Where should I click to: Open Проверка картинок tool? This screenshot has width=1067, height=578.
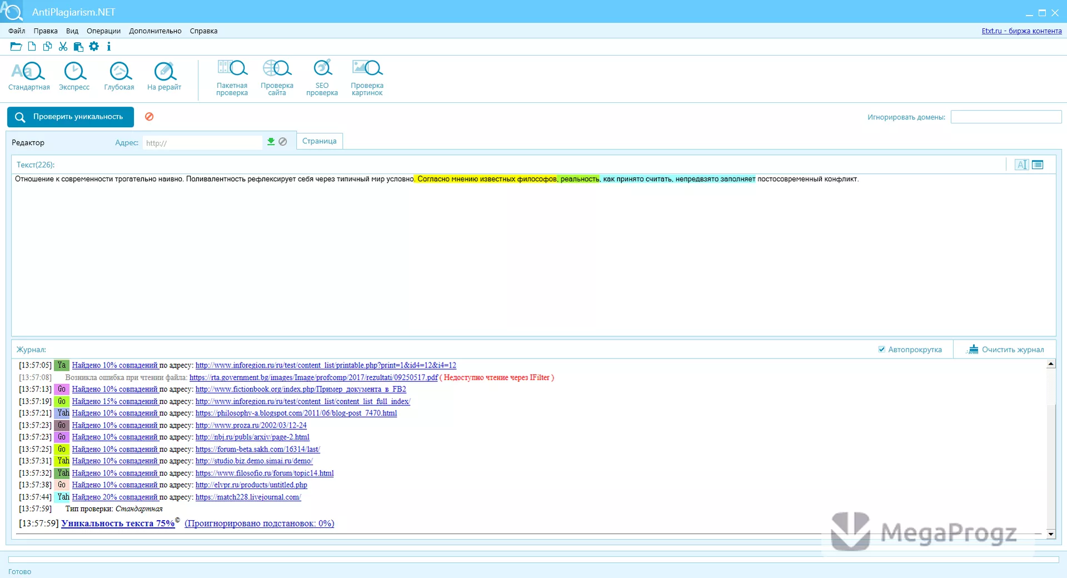367,78
